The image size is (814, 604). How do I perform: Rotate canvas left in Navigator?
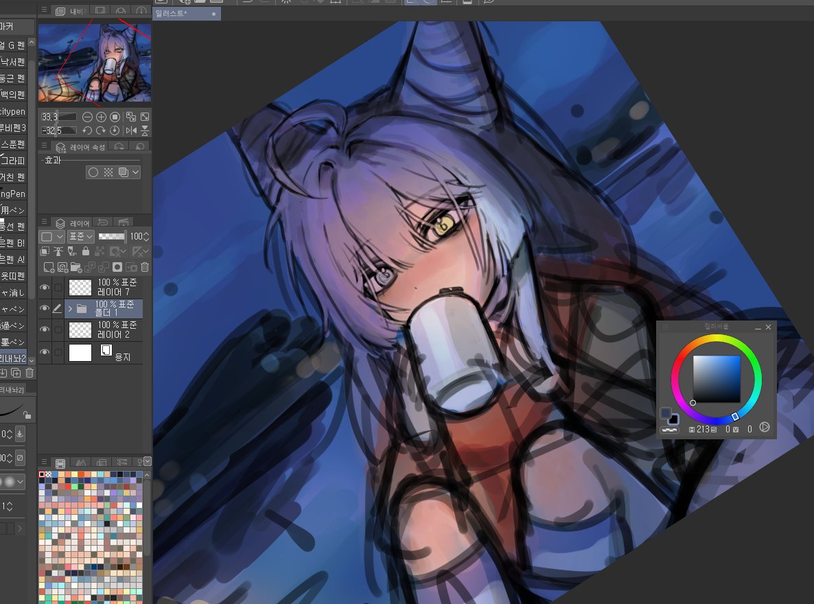tap(87, 130)
